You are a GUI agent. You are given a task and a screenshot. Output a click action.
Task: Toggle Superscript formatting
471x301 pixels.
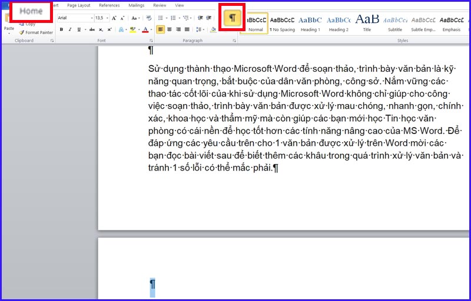(x=110, y=29)
